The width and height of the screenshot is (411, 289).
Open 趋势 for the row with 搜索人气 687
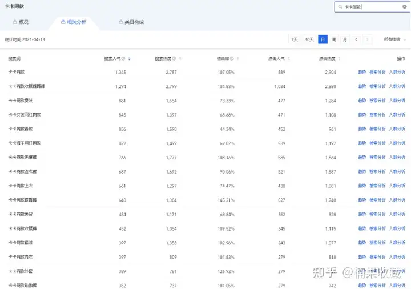362,171
